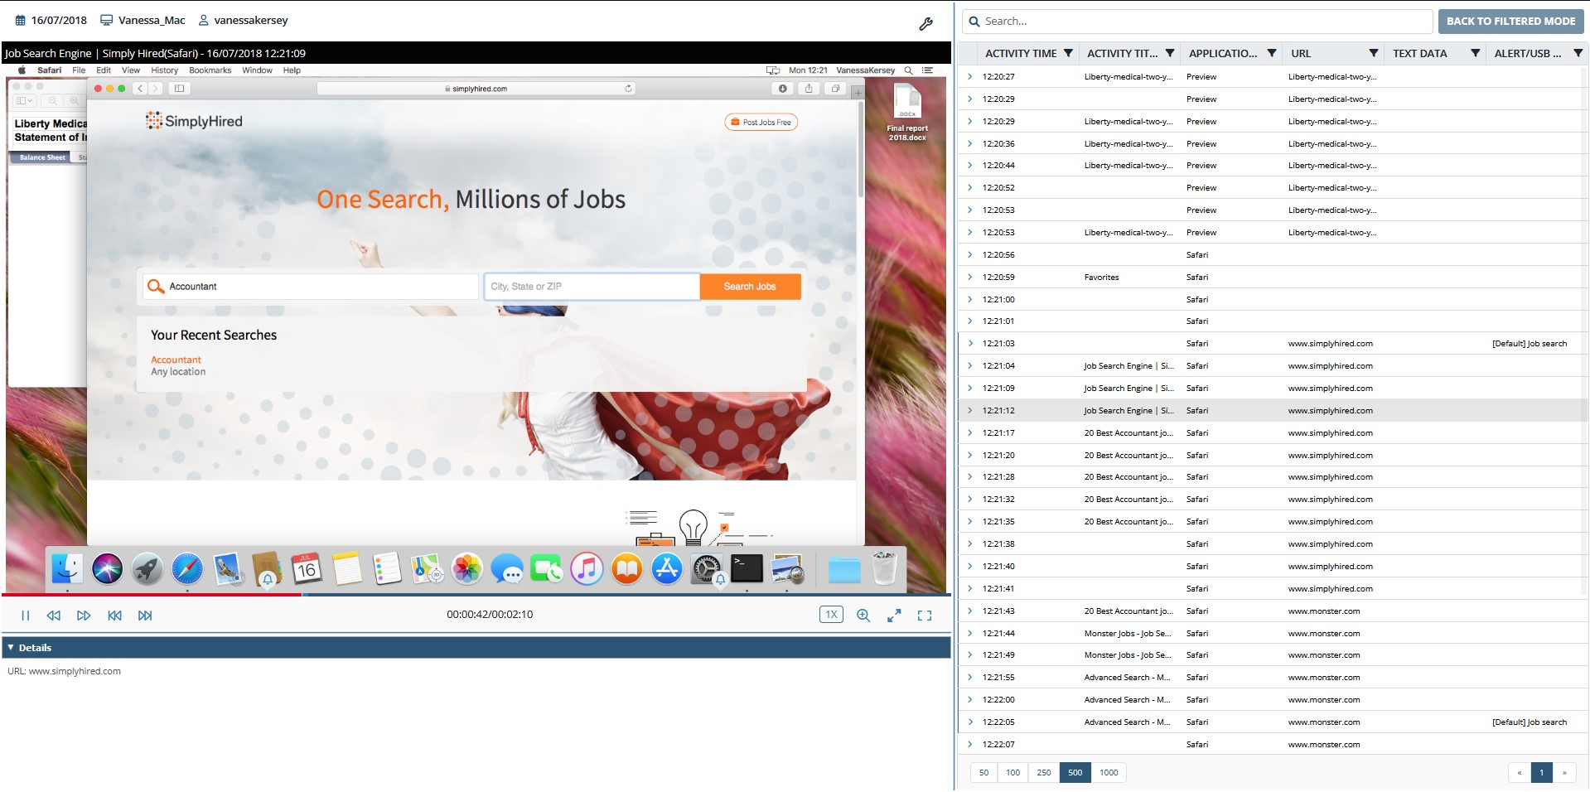Show 100 rows per page
The width and height of the screenshot is (1590, 792).
click(1012, 773)
